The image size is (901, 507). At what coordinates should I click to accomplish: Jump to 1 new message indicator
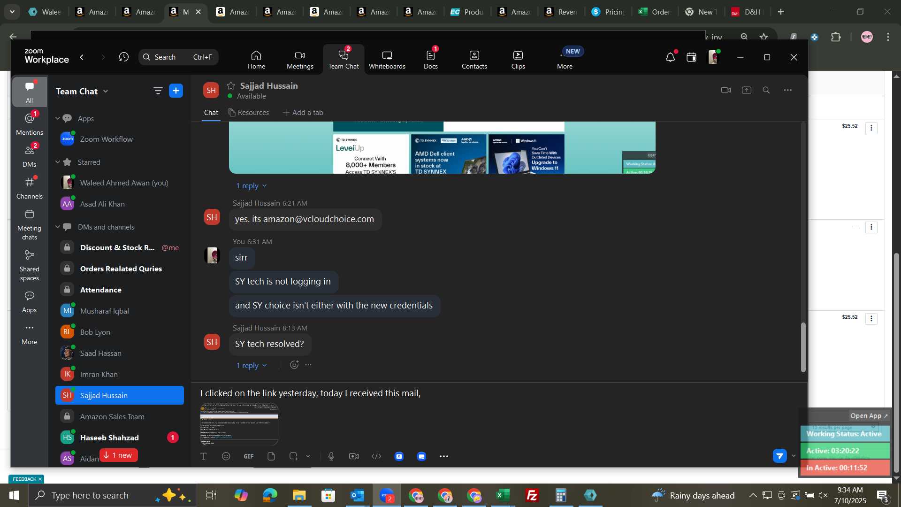click(118, 455)
